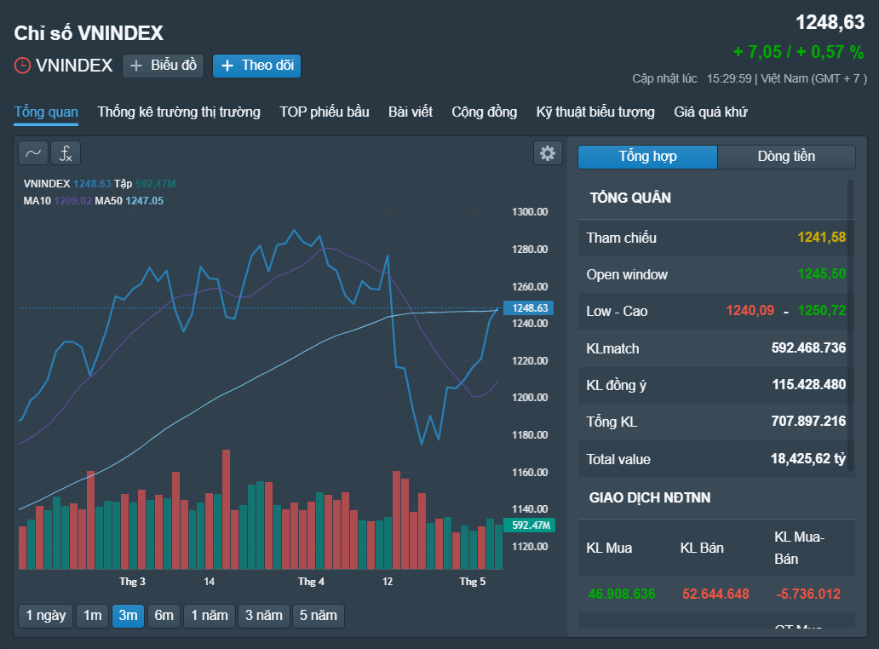Switch chart range to 5 năm

tap(319, 616)
